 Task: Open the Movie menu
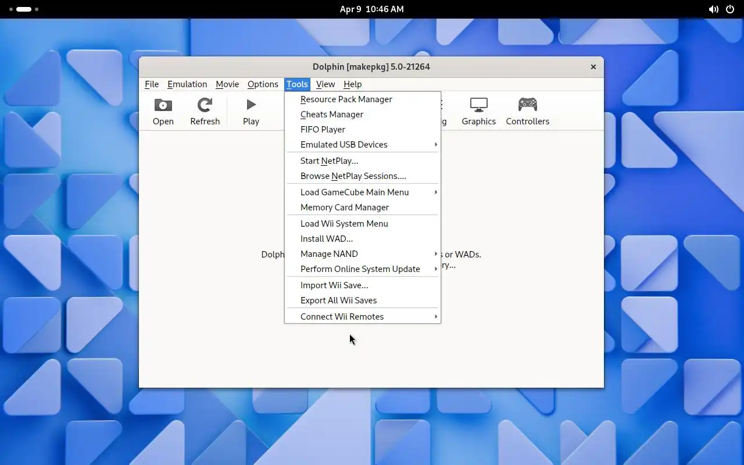(227, 84)
